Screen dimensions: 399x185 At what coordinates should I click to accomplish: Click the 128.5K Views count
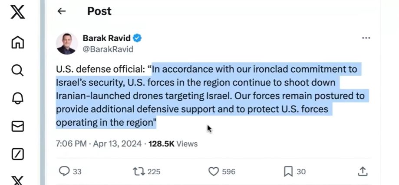coord(173,144)
